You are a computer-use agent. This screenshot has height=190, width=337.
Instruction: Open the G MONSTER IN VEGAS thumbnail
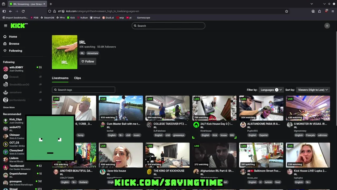pos(308,108)
